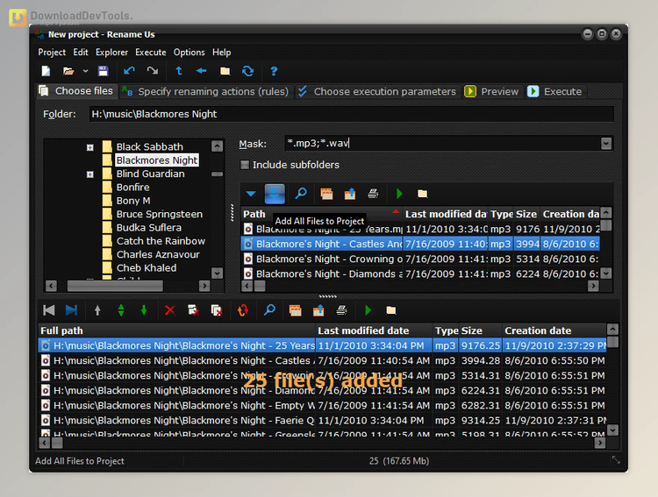Click the explorer panel export icon

pos(349,194)
